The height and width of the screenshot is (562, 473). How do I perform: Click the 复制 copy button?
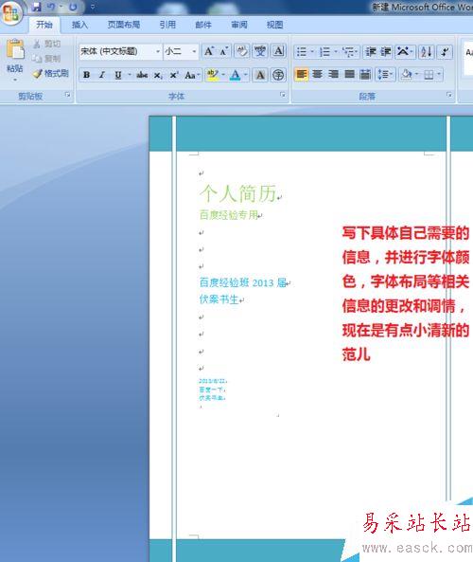pos(47,59)
